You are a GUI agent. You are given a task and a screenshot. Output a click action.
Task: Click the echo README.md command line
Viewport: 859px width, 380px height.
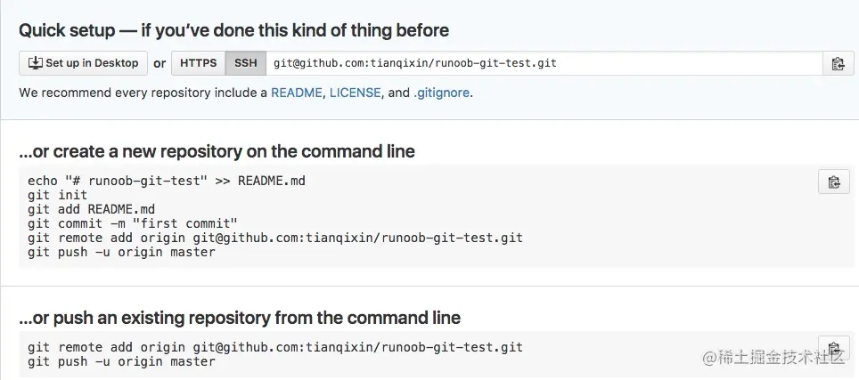167,181
